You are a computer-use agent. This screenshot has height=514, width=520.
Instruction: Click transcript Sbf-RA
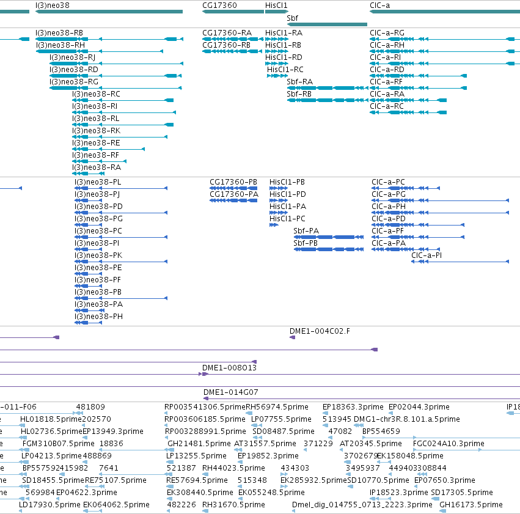[x=300, y=82]
